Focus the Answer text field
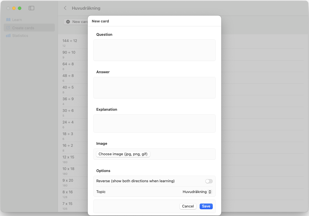 154,88
